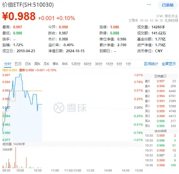Click the 10:36 trade at 0.988
The height and width of the screenshot is (174, 179).
click(x=160, y=165)
